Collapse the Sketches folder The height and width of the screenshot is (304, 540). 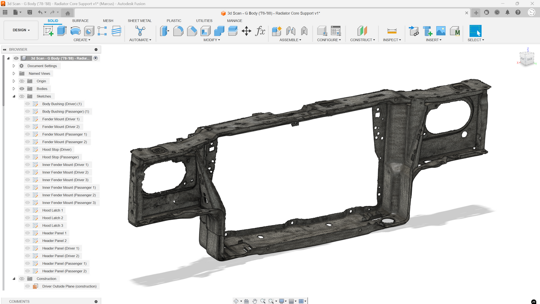coord(14,96)
